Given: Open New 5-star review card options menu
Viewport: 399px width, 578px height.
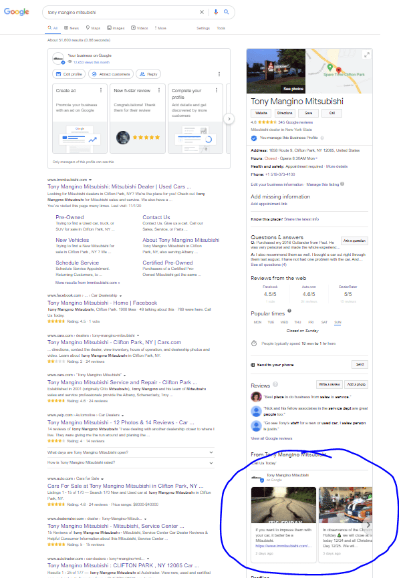Looking at the screenshot, I should (159, 90).
